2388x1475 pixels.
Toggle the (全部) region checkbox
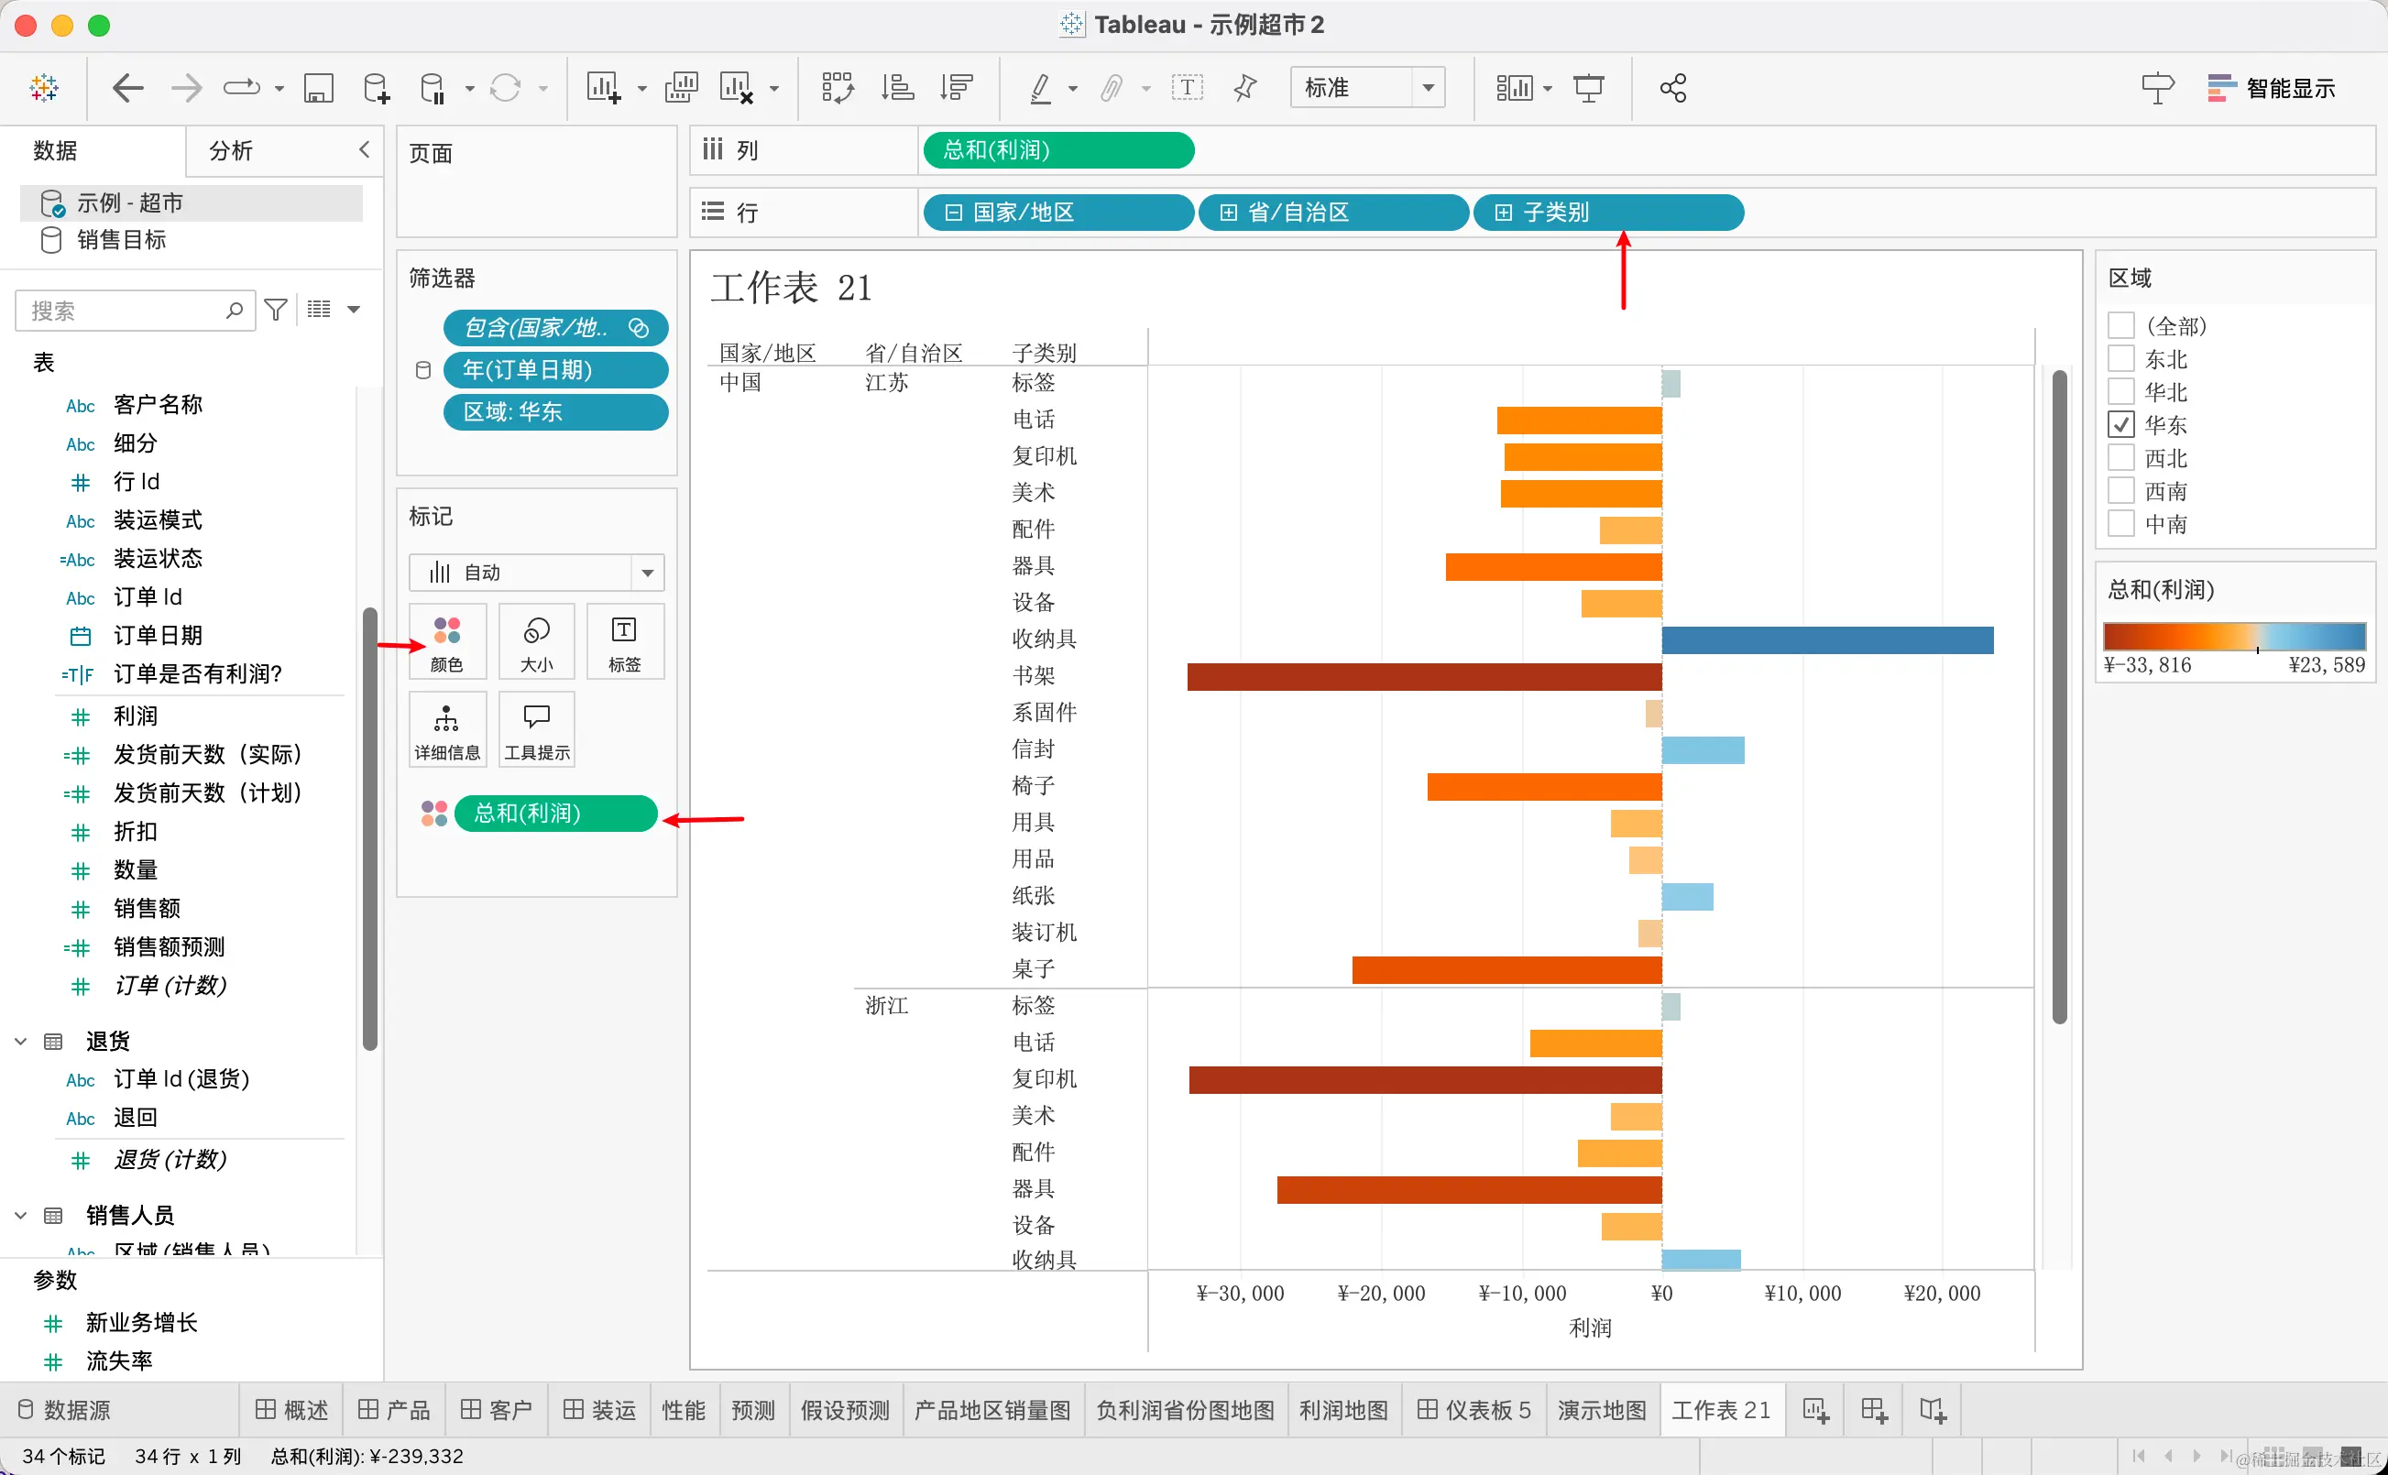click(2120, 326)
